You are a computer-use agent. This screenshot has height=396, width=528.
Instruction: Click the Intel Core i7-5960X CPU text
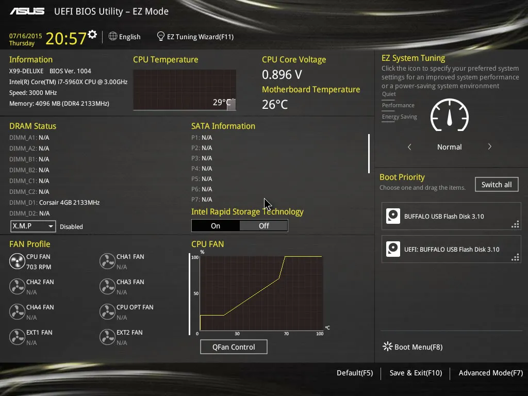(69, 82)
